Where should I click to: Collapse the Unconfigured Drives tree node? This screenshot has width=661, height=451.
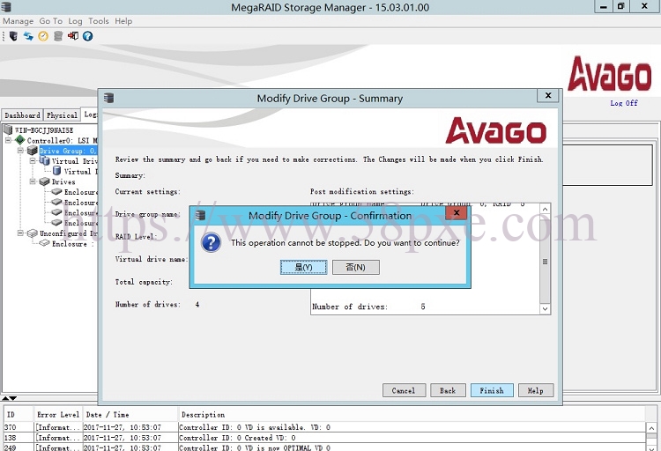pos(20,233)
